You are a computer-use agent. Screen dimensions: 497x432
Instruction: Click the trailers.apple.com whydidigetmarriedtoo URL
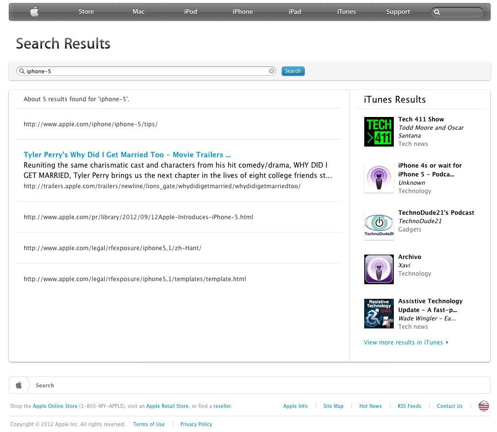[x=162, y=186]
